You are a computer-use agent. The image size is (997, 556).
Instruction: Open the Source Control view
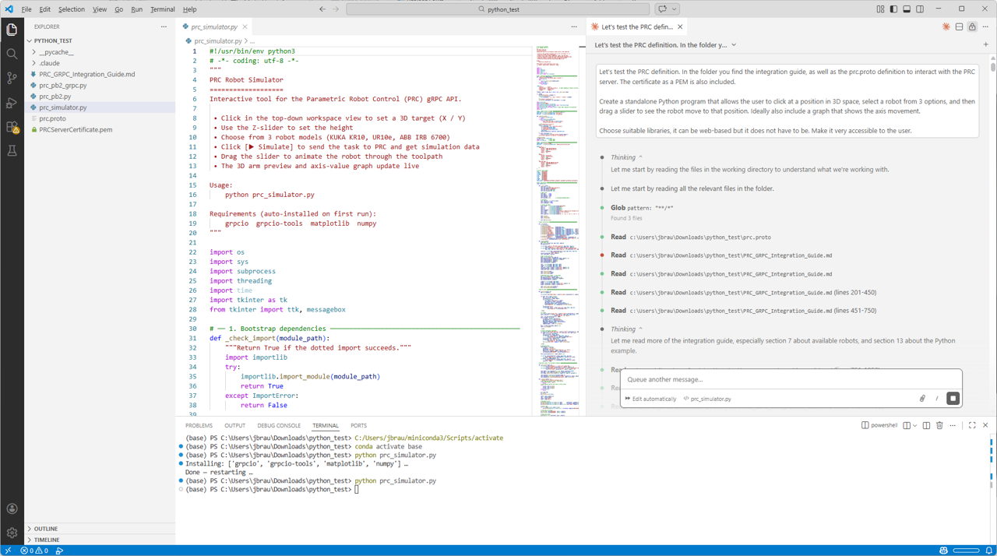[x=12, y=78]
